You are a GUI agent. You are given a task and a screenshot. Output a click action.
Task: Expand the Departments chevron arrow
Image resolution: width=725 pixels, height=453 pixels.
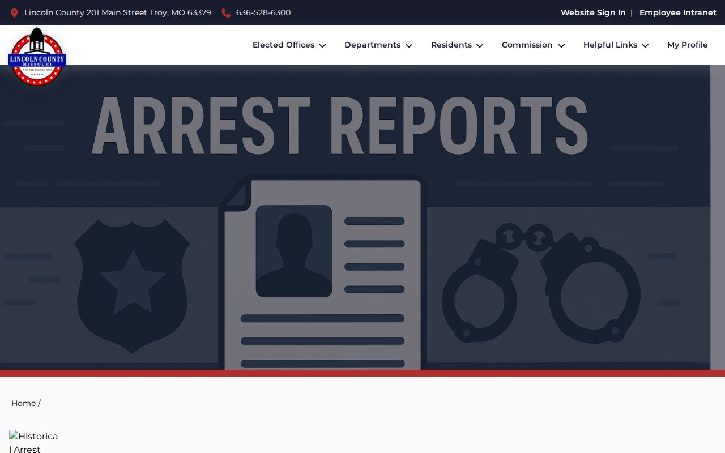pos(409,45)
